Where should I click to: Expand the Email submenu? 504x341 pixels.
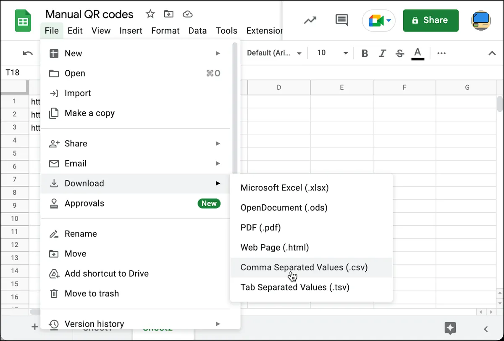pyautogui.click(x=135, y=164)
